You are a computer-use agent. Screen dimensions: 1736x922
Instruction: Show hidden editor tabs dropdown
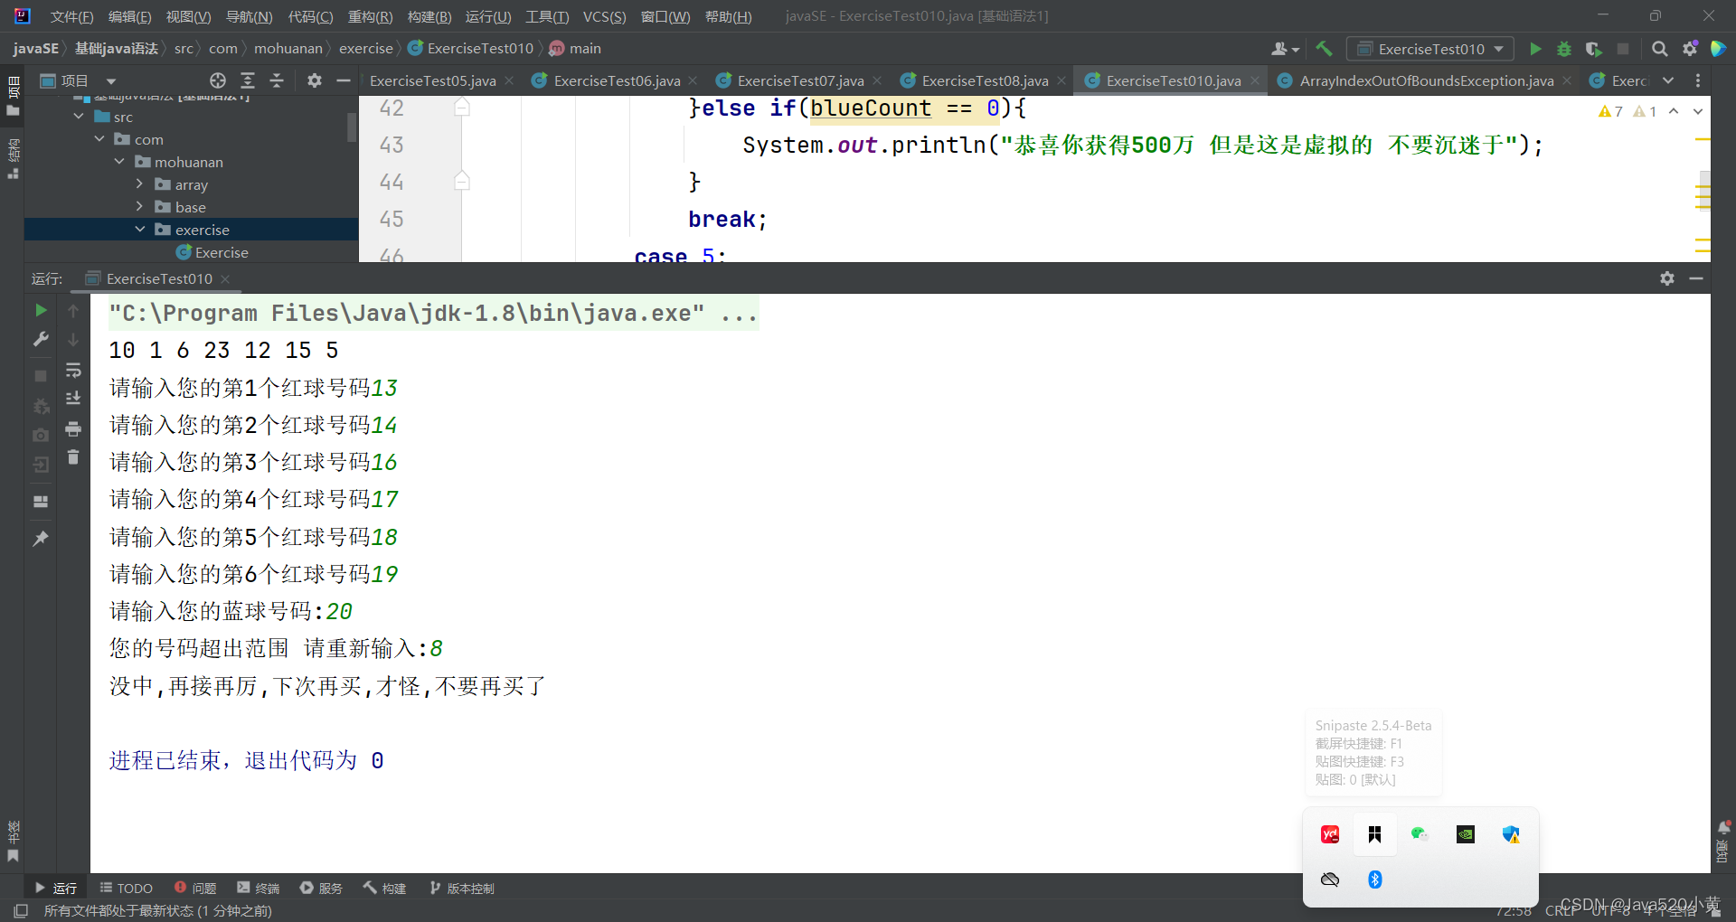click(1668, 80)
